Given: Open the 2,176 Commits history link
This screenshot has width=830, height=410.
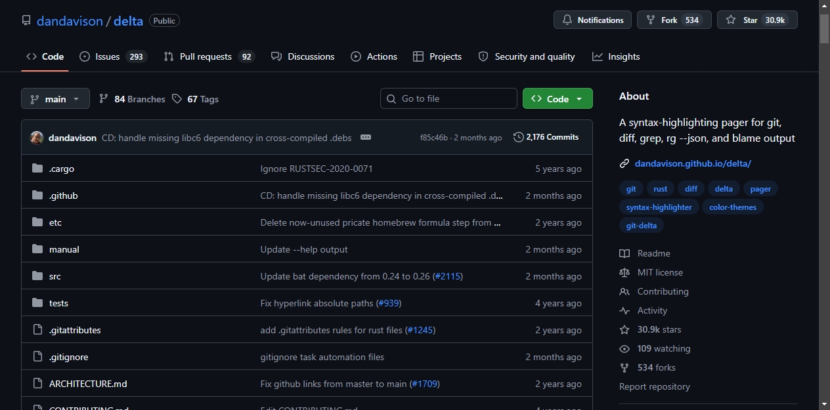Looking at the screenshot, I should coord(546,137).
